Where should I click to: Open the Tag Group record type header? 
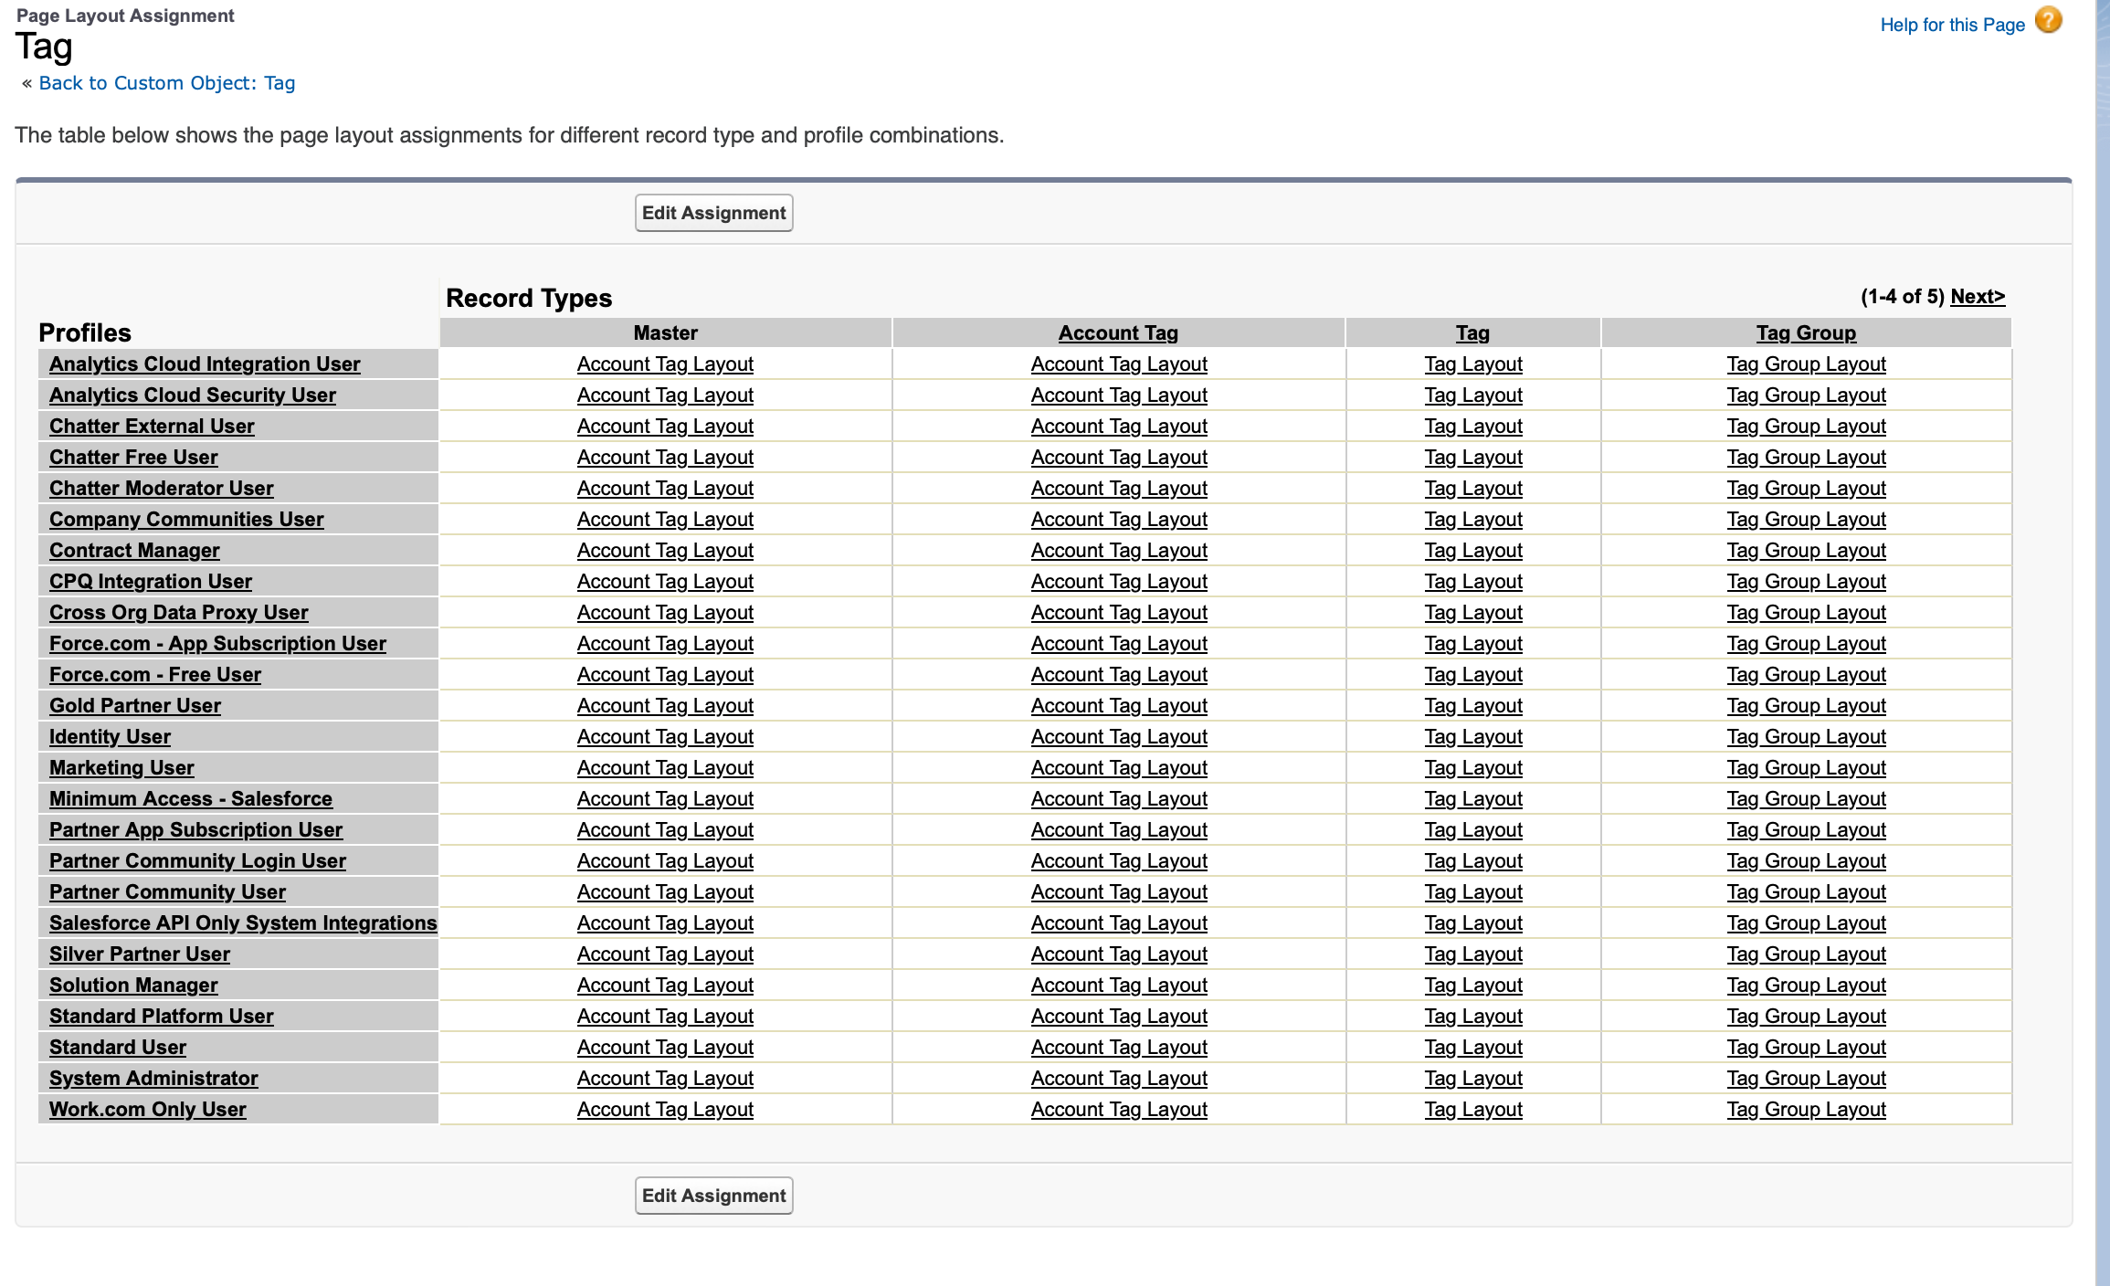tap(1805, 333)
